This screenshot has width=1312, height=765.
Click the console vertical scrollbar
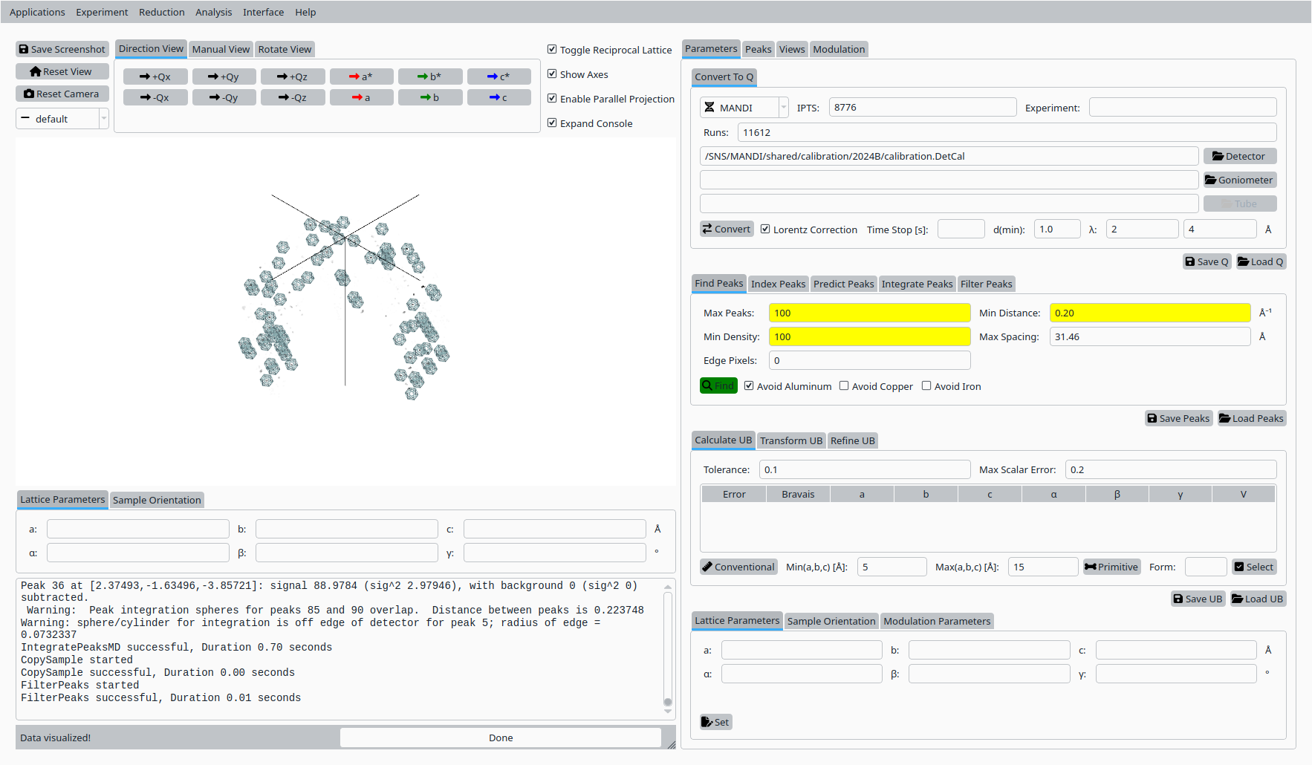[668, 646]
